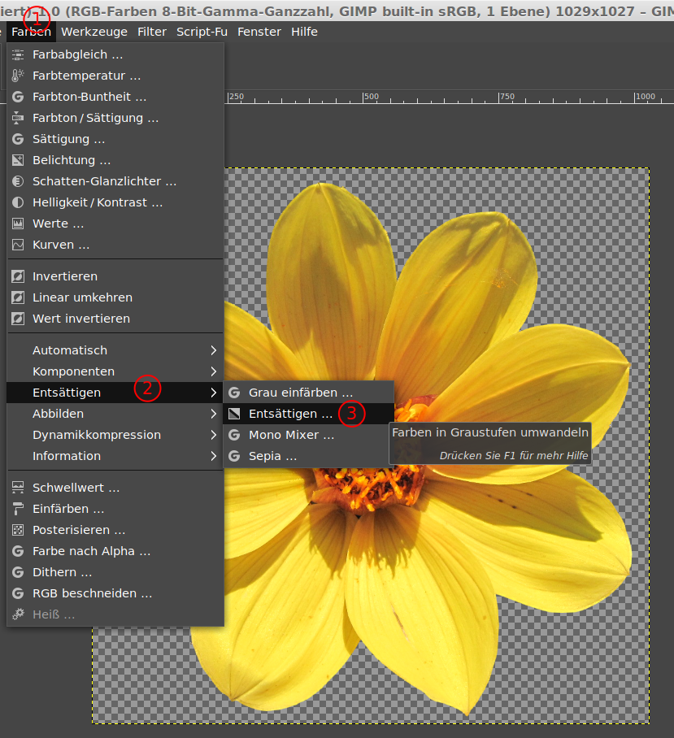Click the Helligkeit / Kontrast icon
This screenshot has height=738, width=674.
[x=18, y=202]
